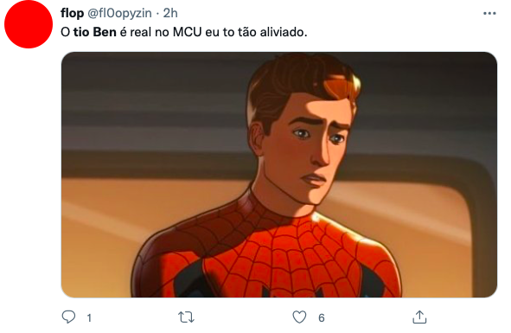
Task: Visit the profile via display name flop
Action: (x=72, y=13)
